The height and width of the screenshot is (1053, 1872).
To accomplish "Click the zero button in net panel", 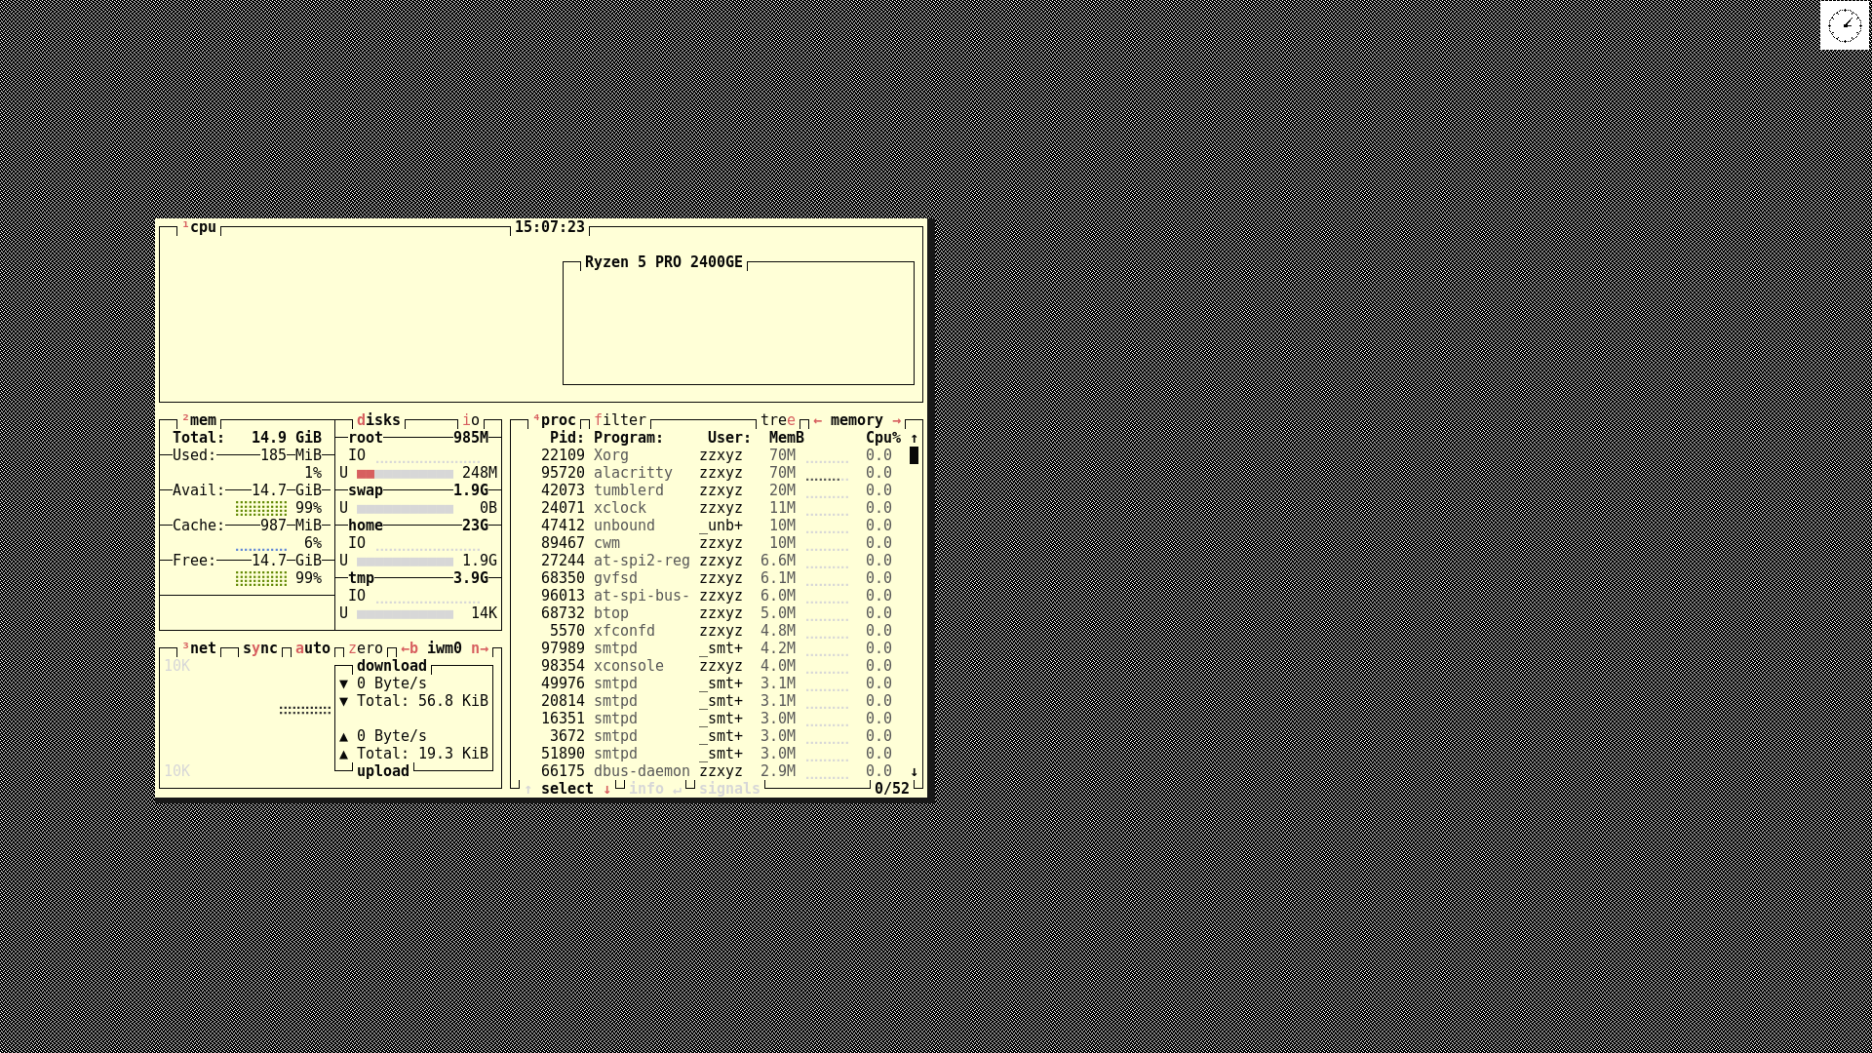I will [366, 648].
